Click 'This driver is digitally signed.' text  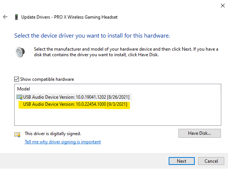(53, 134)
